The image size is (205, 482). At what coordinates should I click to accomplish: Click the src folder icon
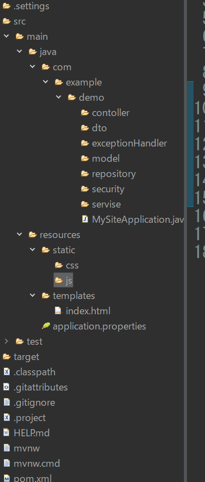[x=7, y=21]
